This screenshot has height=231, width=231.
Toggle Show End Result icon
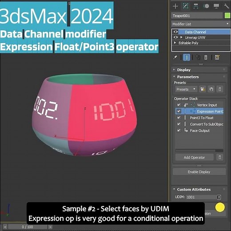click(x=187, y=57)
